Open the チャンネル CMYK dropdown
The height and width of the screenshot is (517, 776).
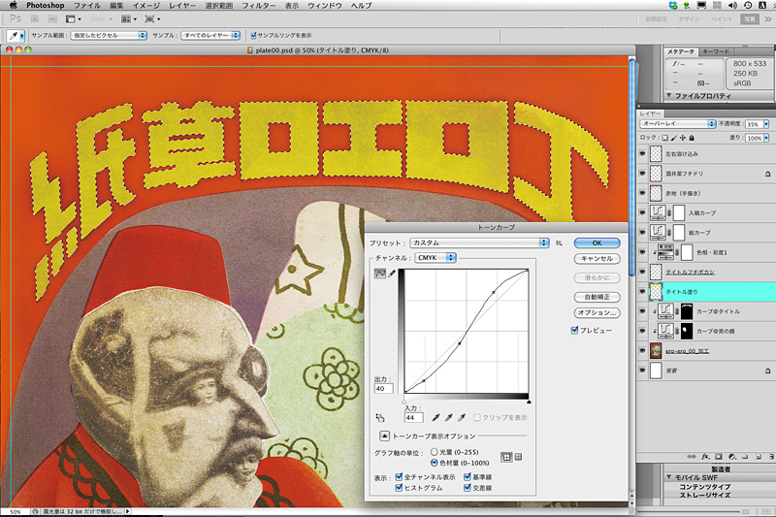click(436, 258)
